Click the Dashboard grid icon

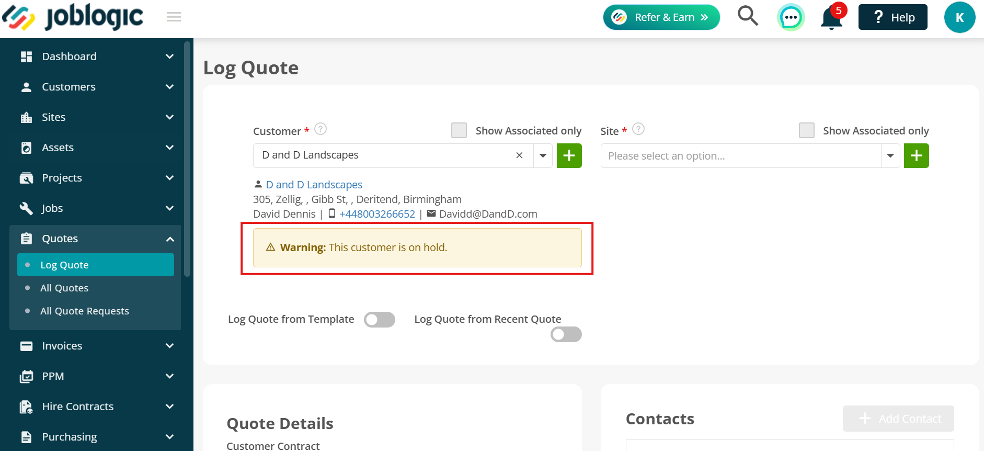tap(26, 57)
